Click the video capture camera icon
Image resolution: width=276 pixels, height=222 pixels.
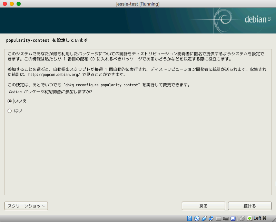pyautogui.click(x=226, y=219)
